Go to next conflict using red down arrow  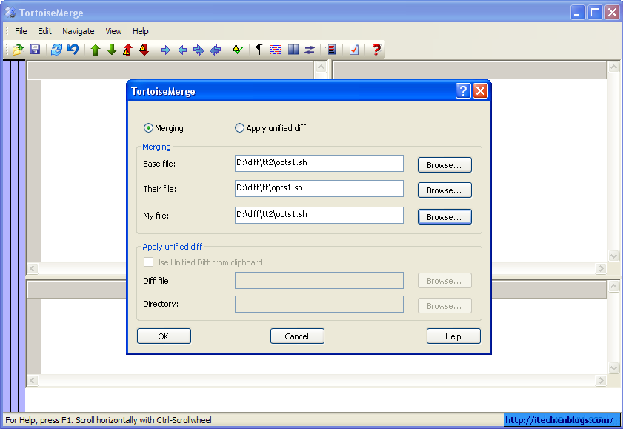coord(144,49)
